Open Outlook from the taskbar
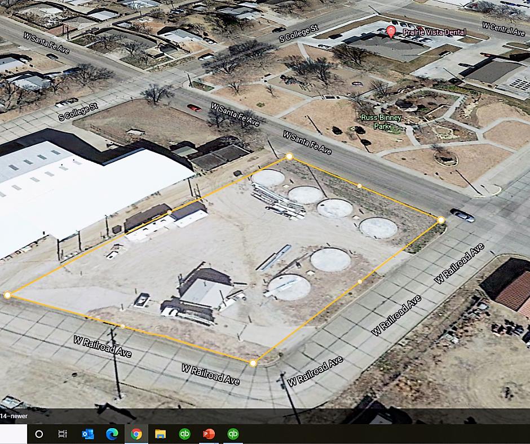This screenshot has height=444, width=530. [87, 434]
